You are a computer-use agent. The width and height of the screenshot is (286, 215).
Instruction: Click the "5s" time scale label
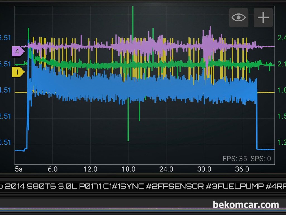point(19,169)
